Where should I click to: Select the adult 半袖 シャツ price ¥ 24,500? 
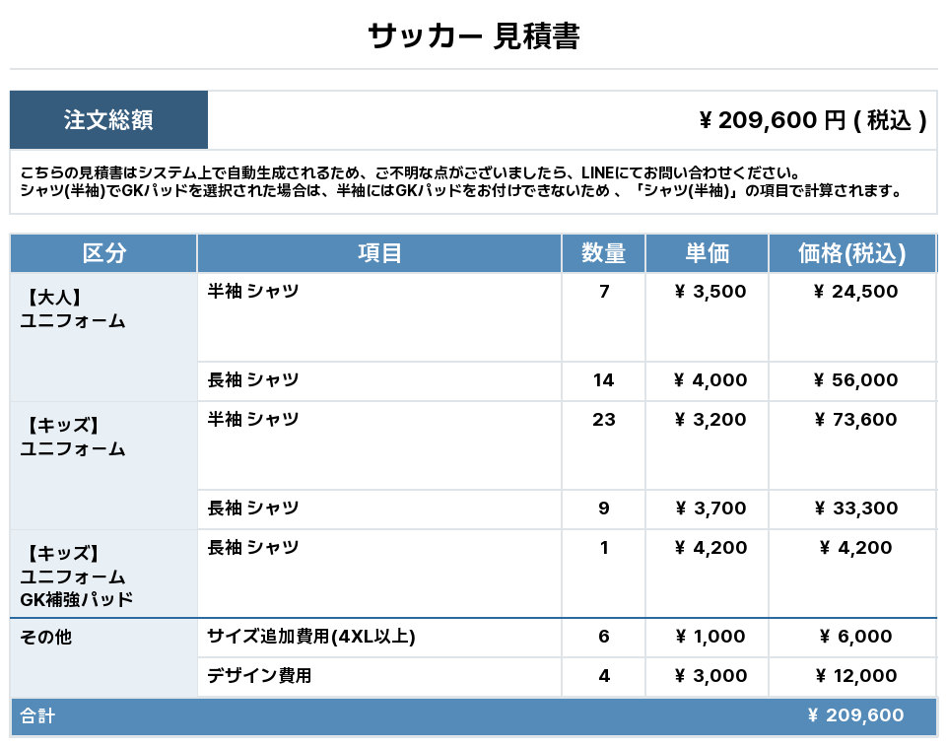[855, 292]
